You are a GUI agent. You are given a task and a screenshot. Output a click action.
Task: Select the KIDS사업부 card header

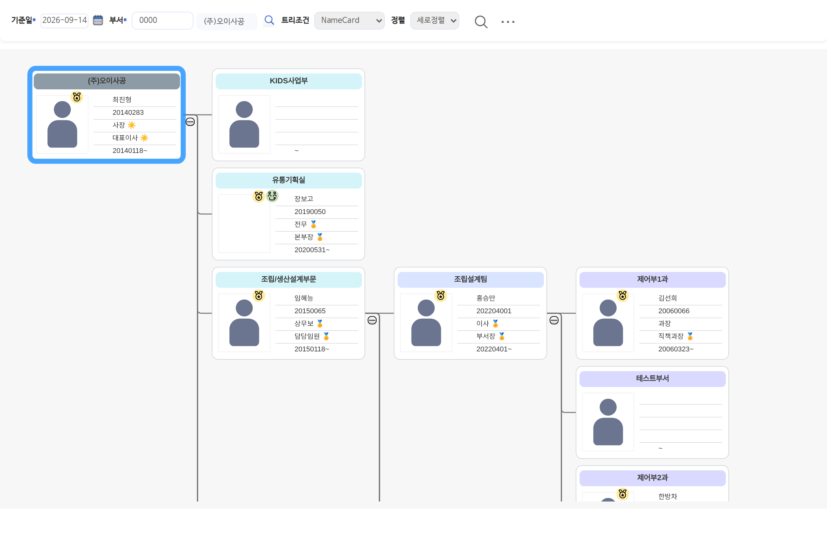[288, 81]
